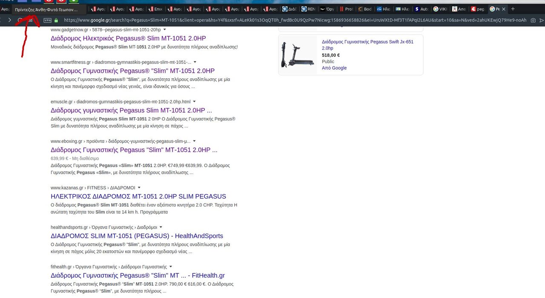Open '... - FitHealth.gr' result link
The width and height of the screenshot is (545, 298).
click(x=138, y=275)
